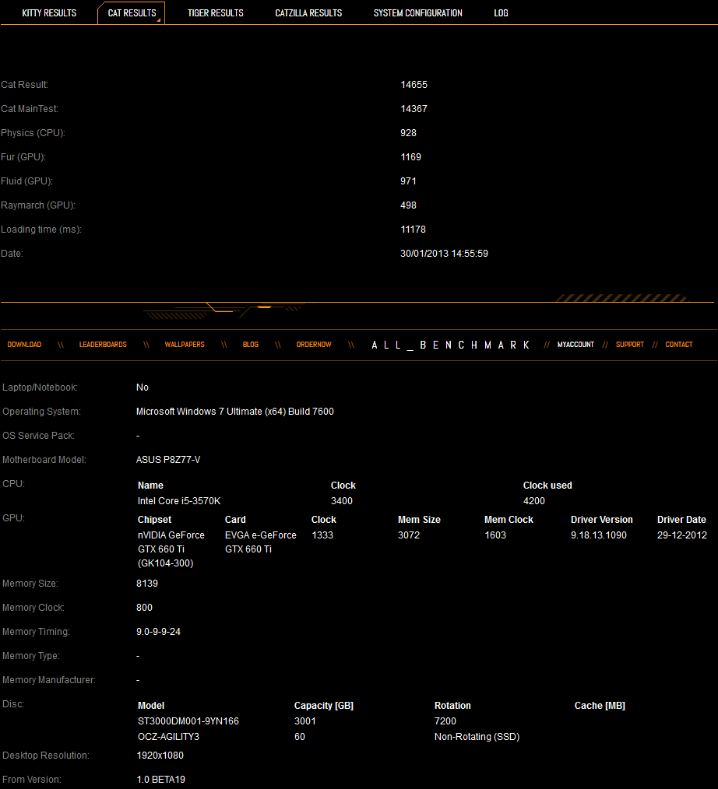Click the disc model ST3000DM001-9YN166
Viewport: 718px width, 789px height.
tap(188, 721)
